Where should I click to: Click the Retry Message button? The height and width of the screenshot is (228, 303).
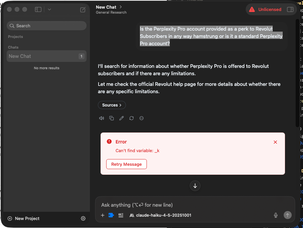(x=127, y=164)
